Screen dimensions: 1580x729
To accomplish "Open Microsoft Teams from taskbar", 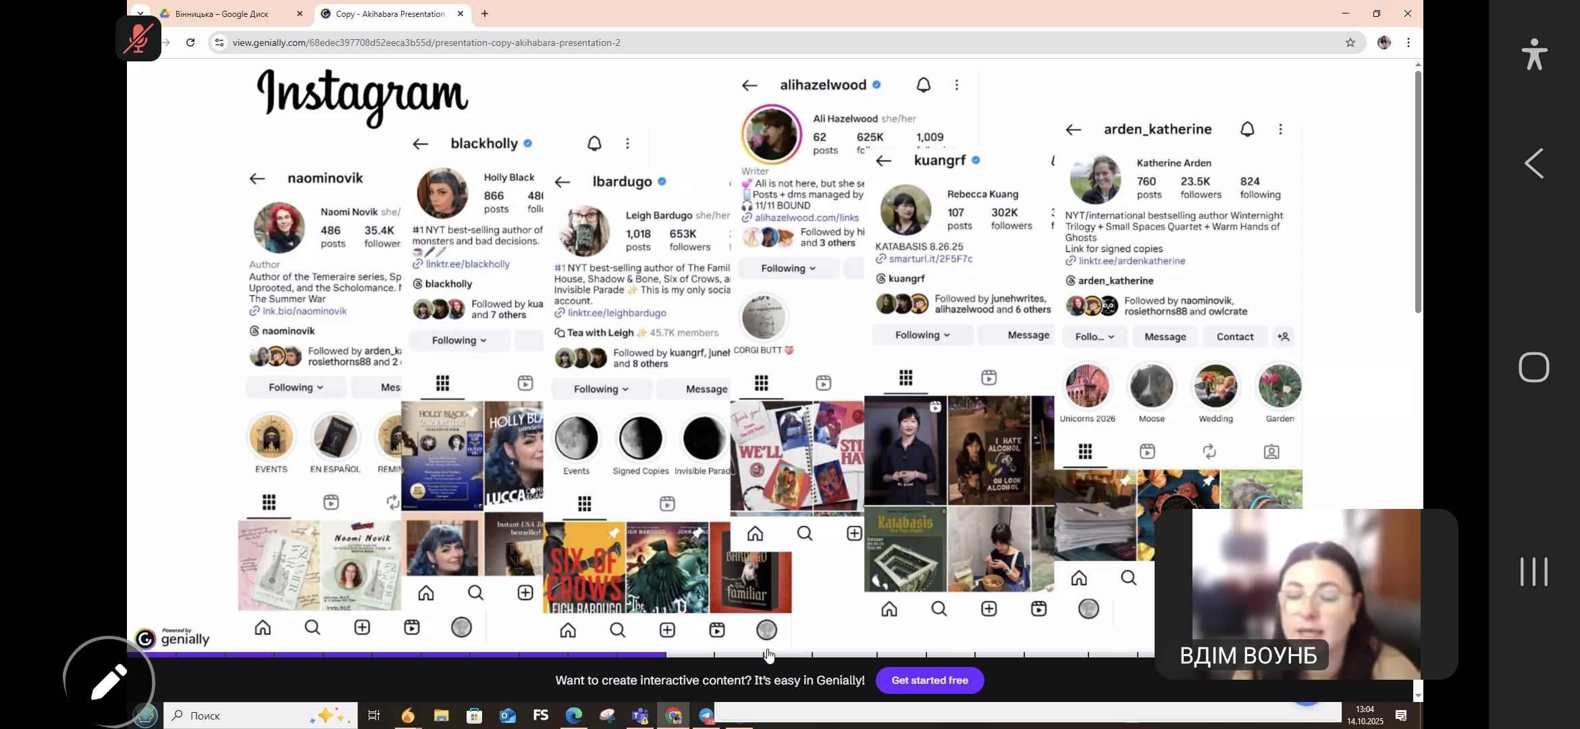I will (x=639, y=715).
